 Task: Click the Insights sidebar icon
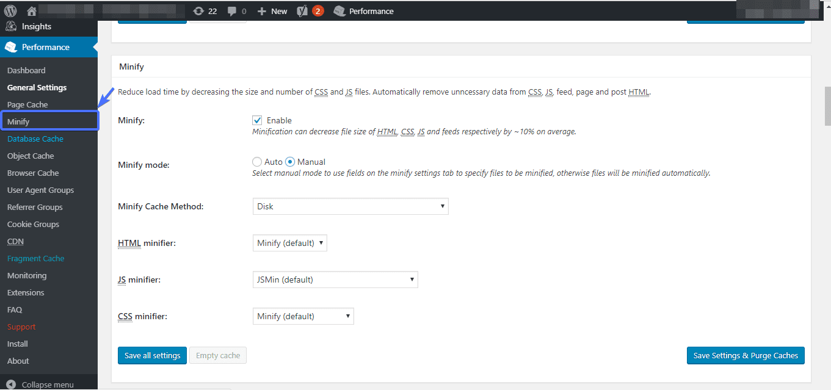click(10, 26)
